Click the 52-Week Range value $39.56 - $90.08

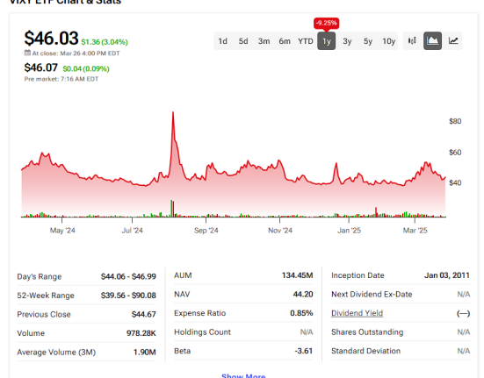[128, 296]
